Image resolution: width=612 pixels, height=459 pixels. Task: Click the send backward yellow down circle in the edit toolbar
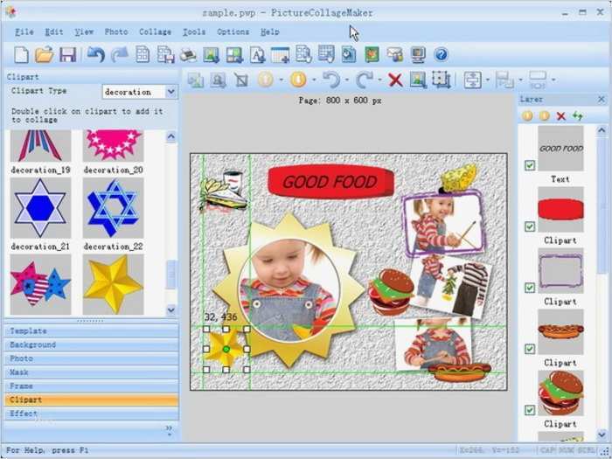click(x=298, y=80)
